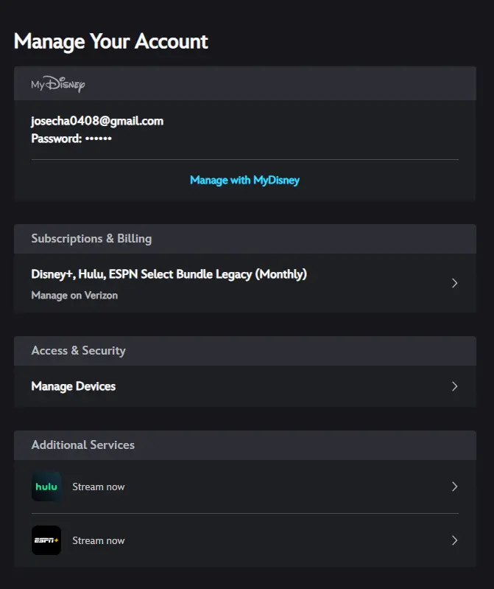The width and height of the screenshot is (494, 589).
Task: Open the ESPN+ app icon
Action: click(x=46, y=540)
